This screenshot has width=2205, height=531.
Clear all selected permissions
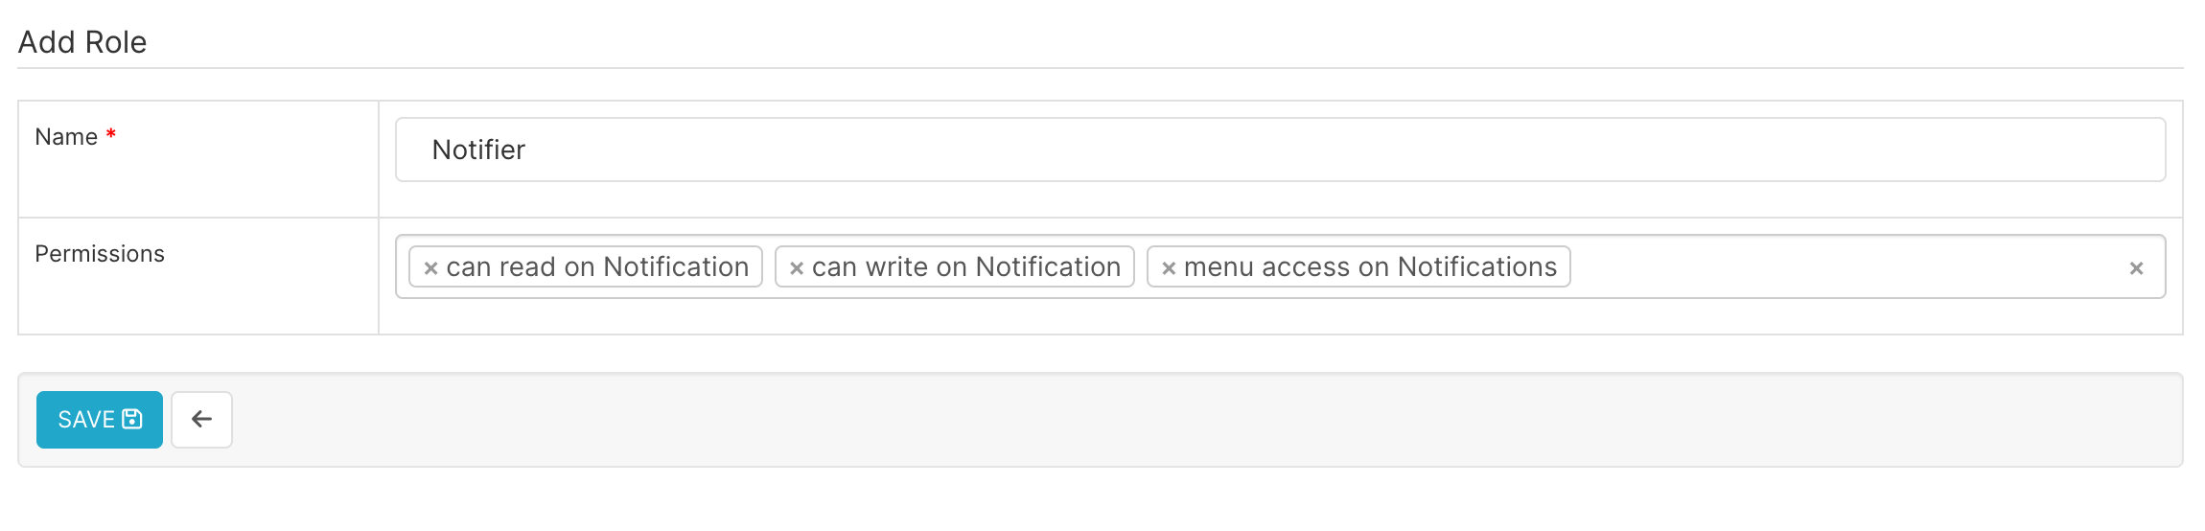click(x=2136, y=268)
